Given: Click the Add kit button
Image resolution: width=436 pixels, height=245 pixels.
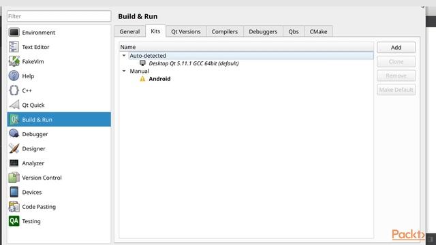Looking at the screenshot, I should (396, 48).
